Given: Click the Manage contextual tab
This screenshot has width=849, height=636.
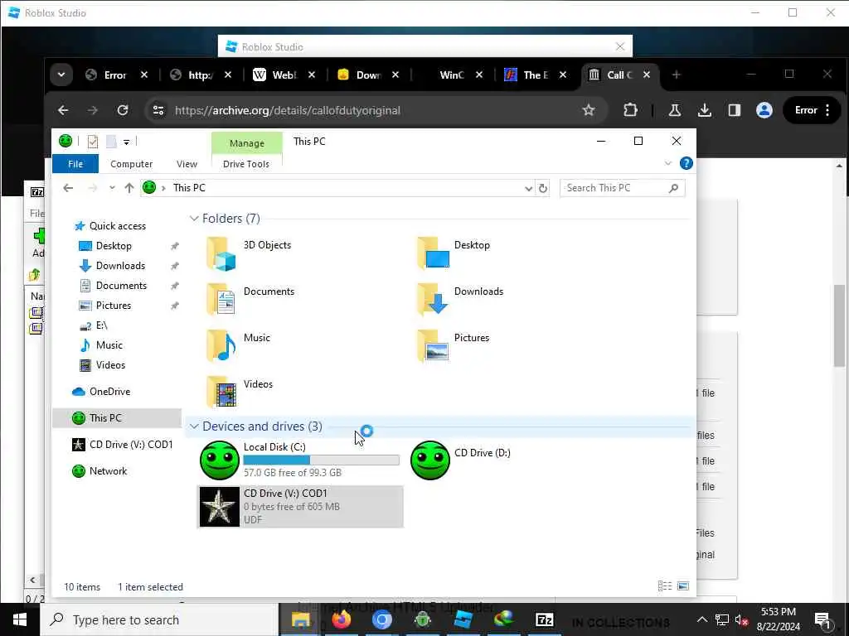Looking at the screenshot, I should 247,143.
